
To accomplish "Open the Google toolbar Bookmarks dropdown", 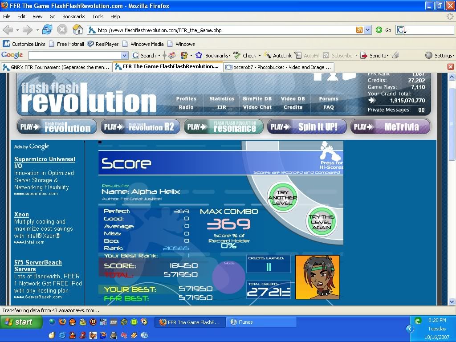I will click(x=217, y=56).
